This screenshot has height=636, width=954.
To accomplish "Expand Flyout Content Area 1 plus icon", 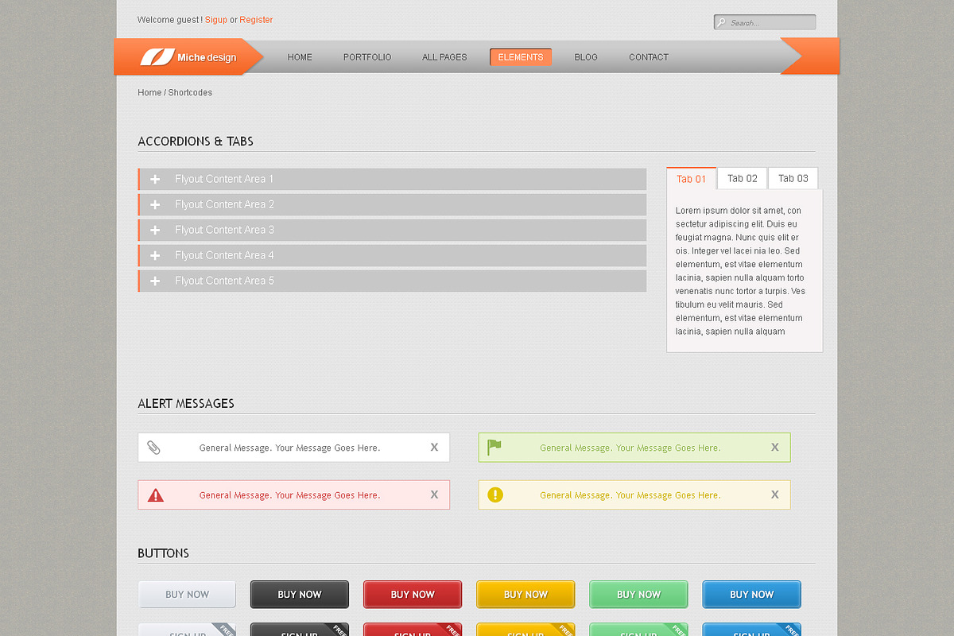I will 155,179.
